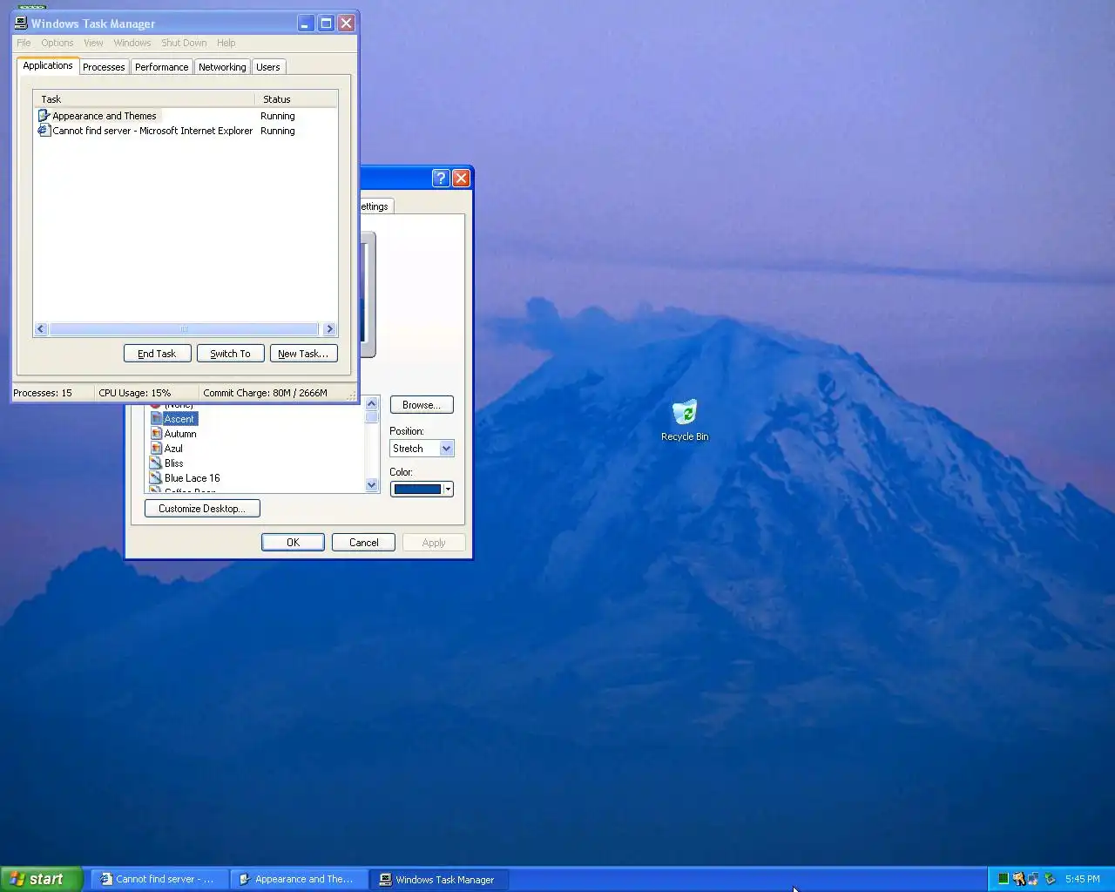Click the New Task... button
This screenshot has height=892, width=1115.
tap(303, 353)
